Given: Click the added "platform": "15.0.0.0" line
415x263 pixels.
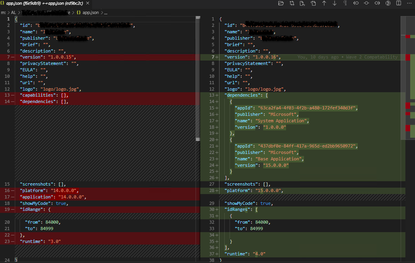Looking at the screenshot, I should click(254, 190).
